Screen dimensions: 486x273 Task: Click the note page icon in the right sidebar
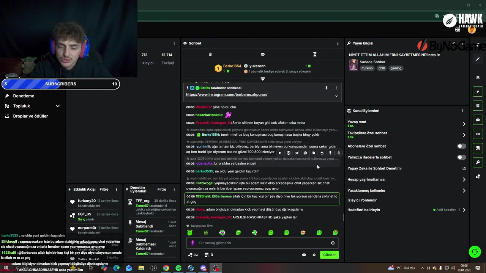point(478,105)
